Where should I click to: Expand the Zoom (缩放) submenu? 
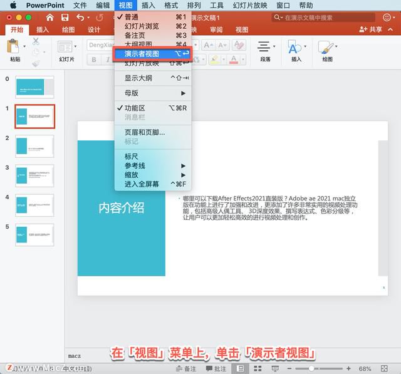153,175
